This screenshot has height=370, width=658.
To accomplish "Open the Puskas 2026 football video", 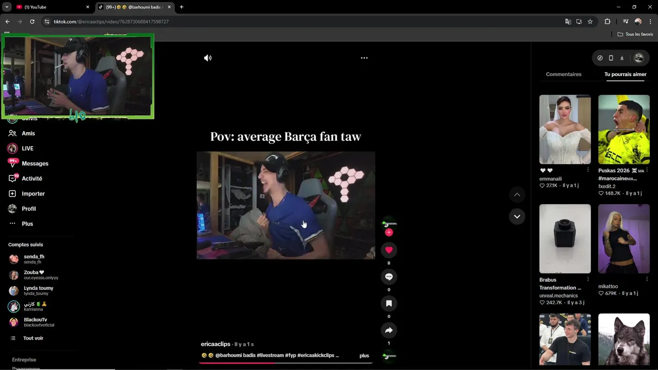I will [x=624, y=129].
